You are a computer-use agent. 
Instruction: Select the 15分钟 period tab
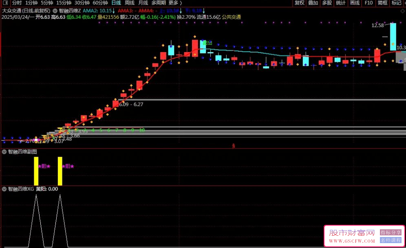tap(64, 3)
